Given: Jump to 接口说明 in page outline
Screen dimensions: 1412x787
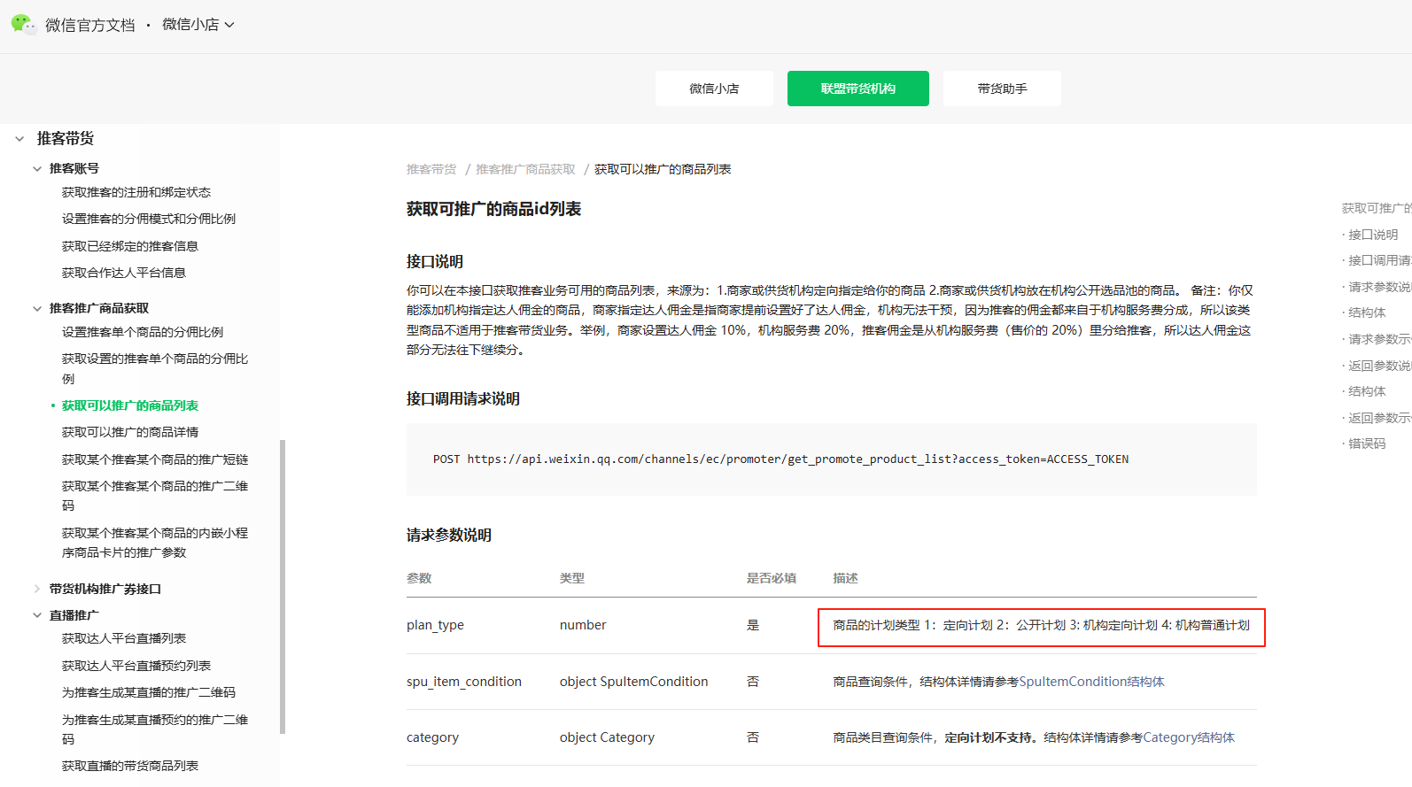Looking at the screenshot, I should point(1373,235).
